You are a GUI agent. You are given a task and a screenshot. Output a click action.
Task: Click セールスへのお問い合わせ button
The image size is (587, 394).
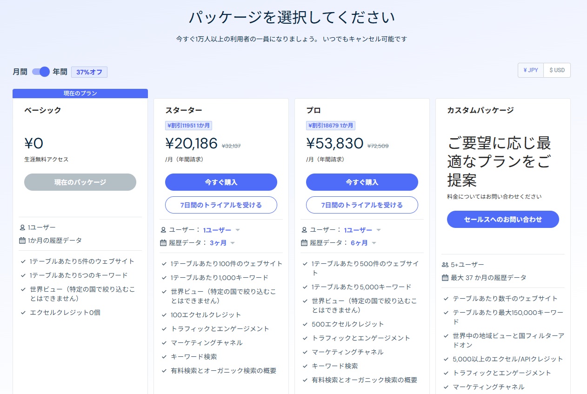(x=503, y=220)
